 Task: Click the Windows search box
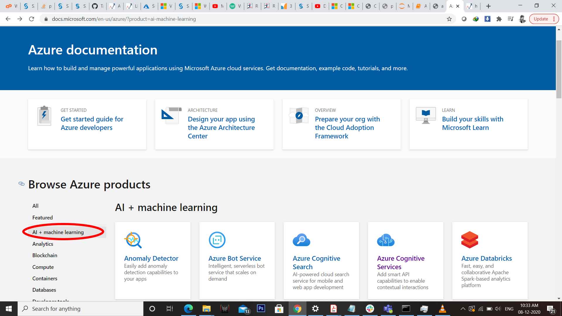pyautogui.click(x=80, y=309)
